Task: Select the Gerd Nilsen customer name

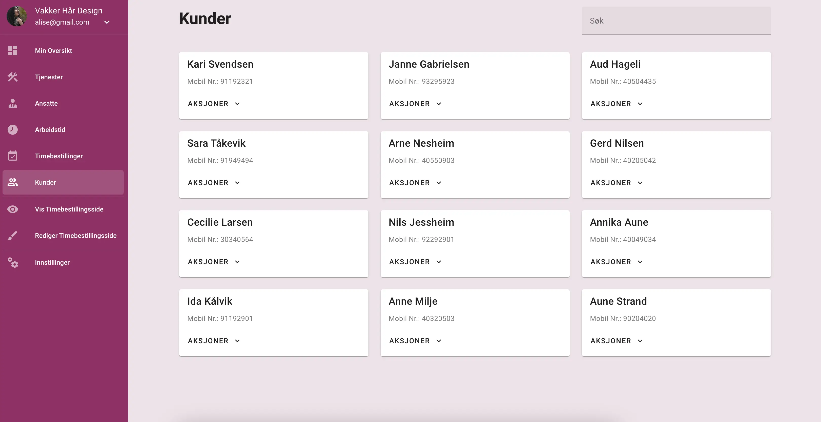Action: pos(617,143)
